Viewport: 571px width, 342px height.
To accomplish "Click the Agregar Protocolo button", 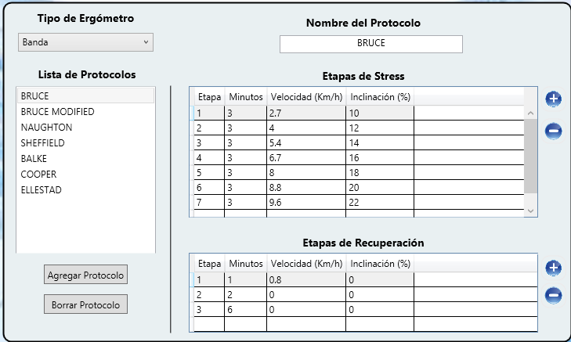I will [86, 275].
